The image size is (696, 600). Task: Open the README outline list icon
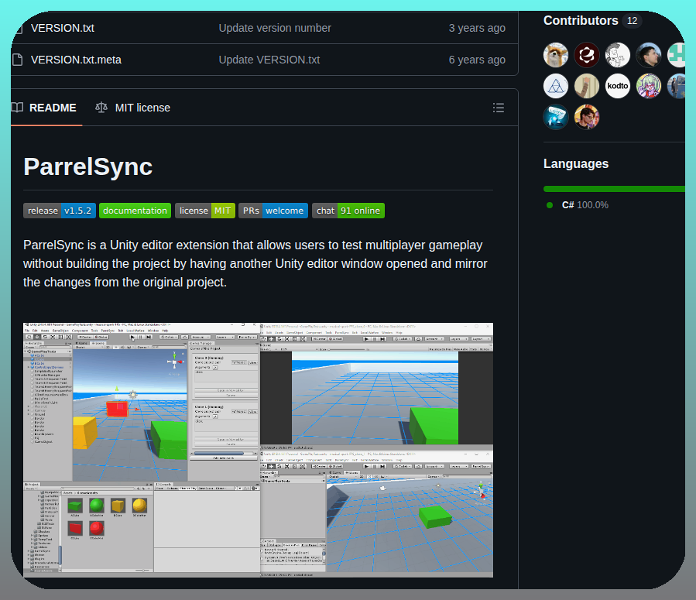pos(498,108)
